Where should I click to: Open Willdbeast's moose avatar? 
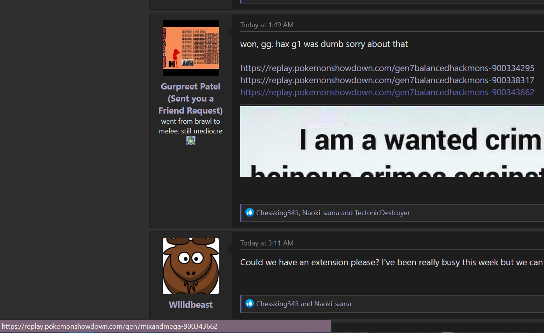(x=191, y=266)
